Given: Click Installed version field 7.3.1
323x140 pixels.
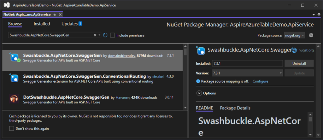Looking at the screenshot, I should [247, 64].
